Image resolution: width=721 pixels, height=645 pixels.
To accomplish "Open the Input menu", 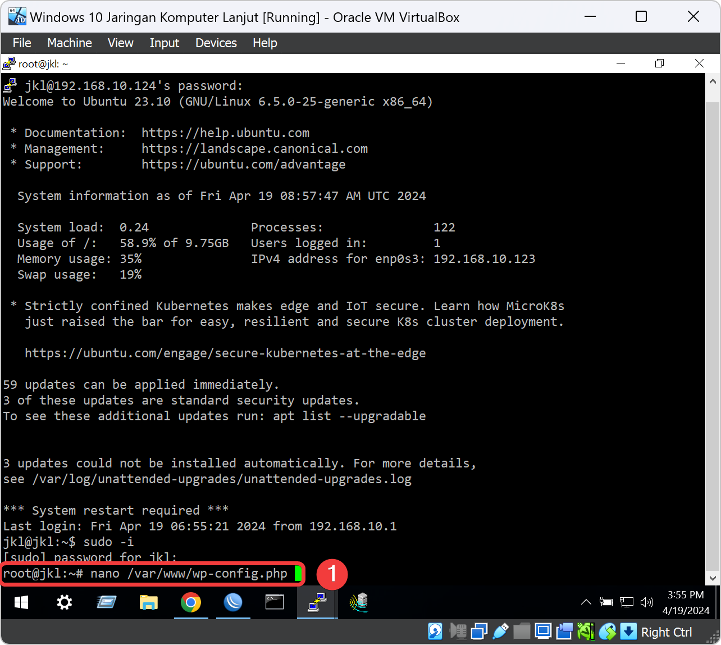I will 165,43.
